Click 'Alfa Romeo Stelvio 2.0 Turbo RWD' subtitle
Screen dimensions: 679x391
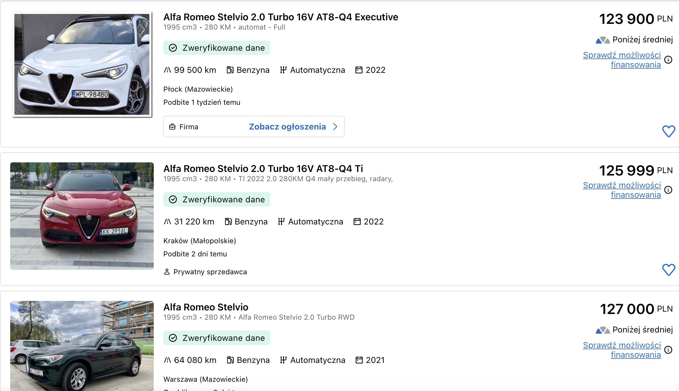296,317
